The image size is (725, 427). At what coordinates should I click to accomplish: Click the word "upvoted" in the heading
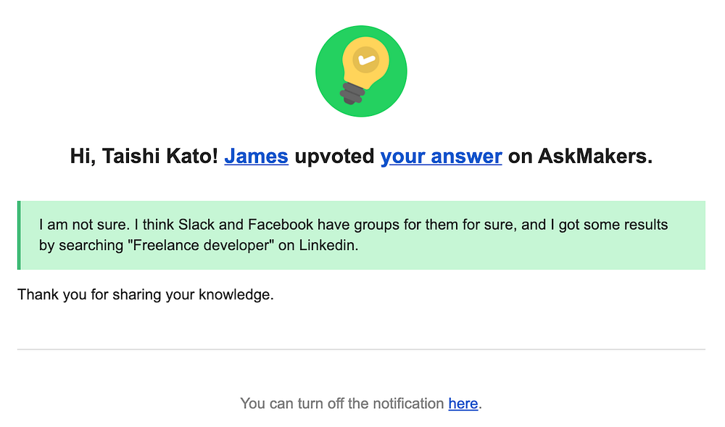coord(334,156)
